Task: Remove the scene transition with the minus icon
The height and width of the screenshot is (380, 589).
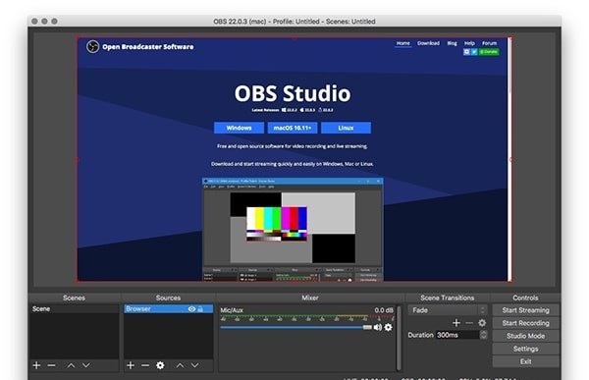Action: [x=469, y=323]
